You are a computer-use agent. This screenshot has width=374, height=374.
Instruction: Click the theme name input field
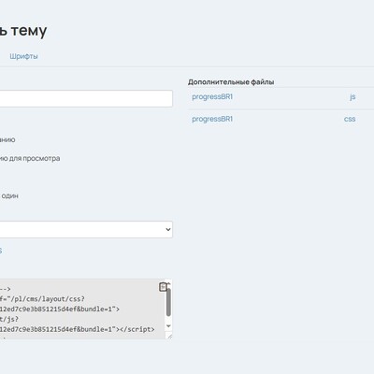[86, 98]
